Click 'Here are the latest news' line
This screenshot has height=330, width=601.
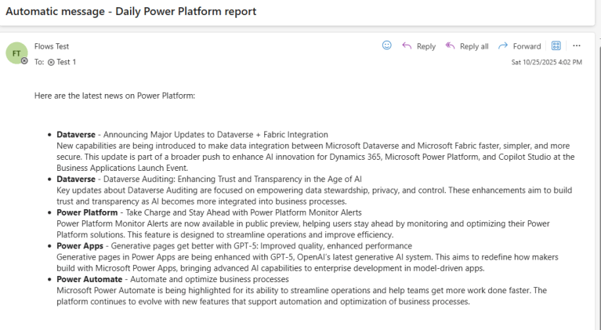(114, 96)
